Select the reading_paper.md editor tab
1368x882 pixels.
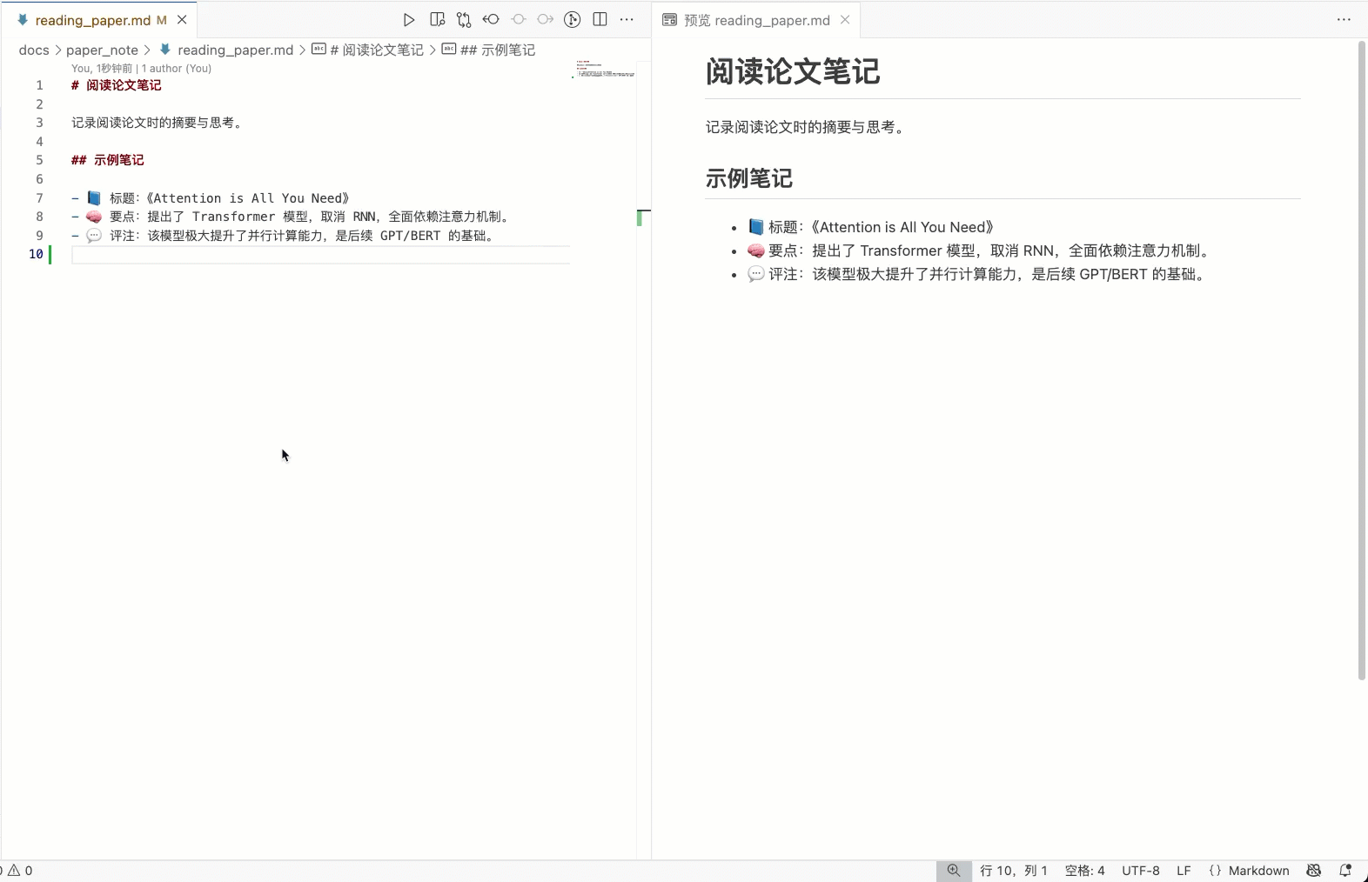(99, 20)
